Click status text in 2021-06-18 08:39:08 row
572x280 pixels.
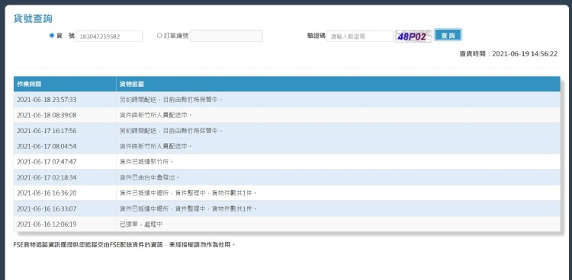click(156, 115)
